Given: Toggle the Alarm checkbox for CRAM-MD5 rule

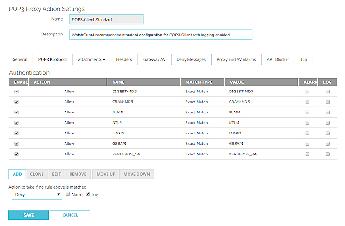Looking at the screenshot, I should point(307,102).
